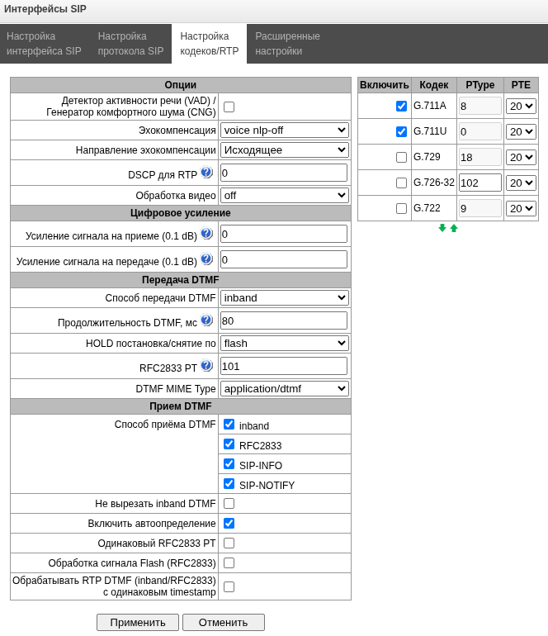Viewport: 548px width, 636px height.
Task: Click the Отменить button
Action: 224,622
